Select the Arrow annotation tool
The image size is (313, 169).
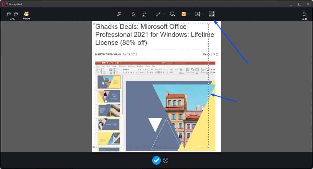(119, 14)
